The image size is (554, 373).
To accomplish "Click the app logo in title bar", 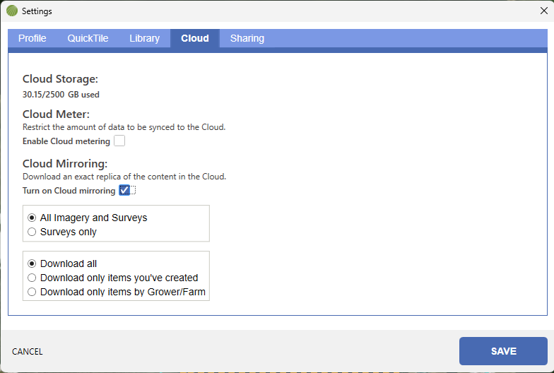I will coord(11,11).
